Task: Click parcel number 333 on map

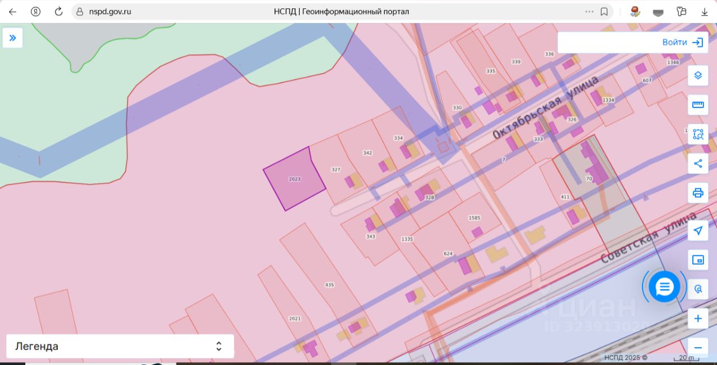Action: (538, 139)
